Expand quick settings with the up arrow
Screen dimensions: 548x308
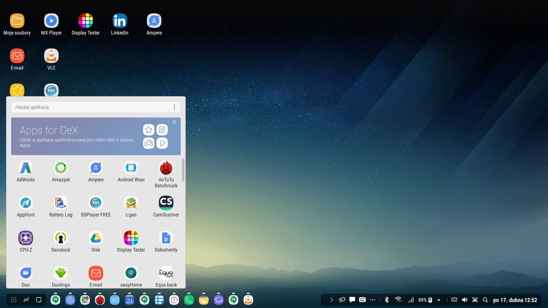point(439,300)
